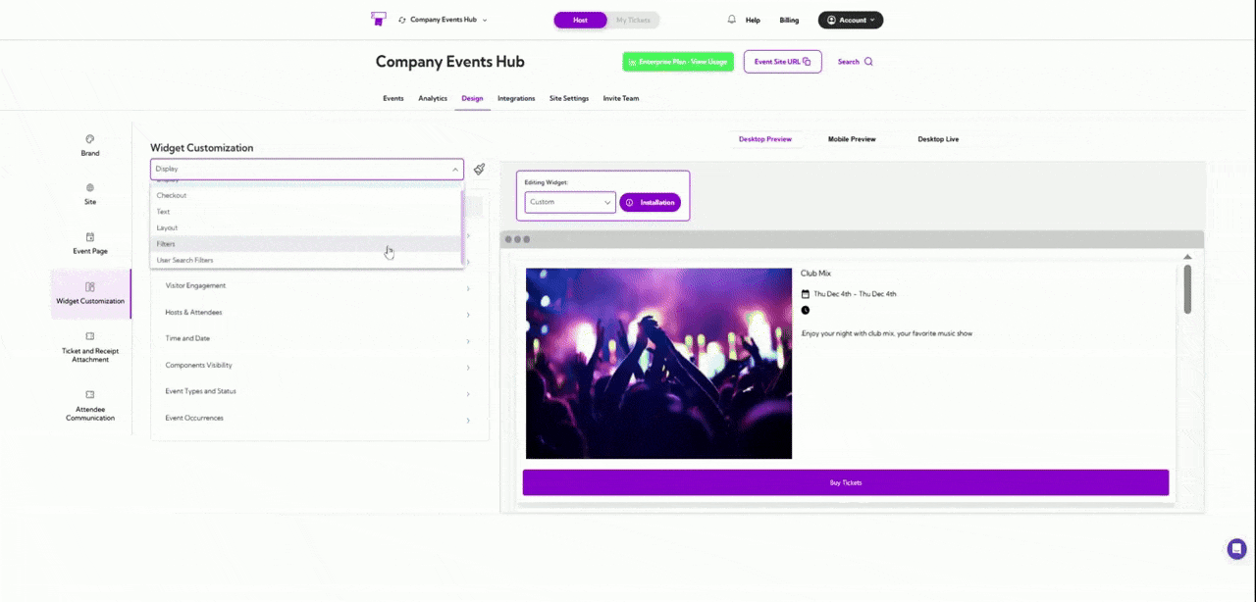Click the Help link

coord(753,20)
